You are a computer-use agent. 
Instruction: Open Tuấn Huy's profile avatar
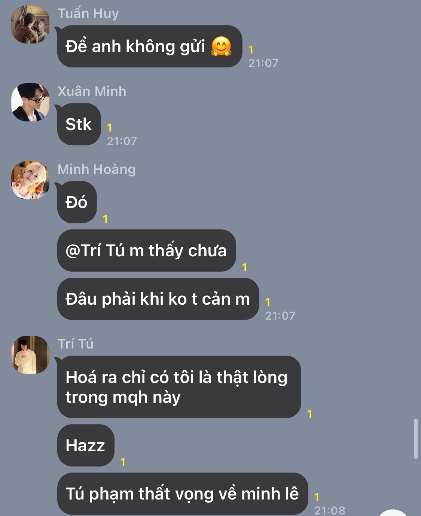30,24
